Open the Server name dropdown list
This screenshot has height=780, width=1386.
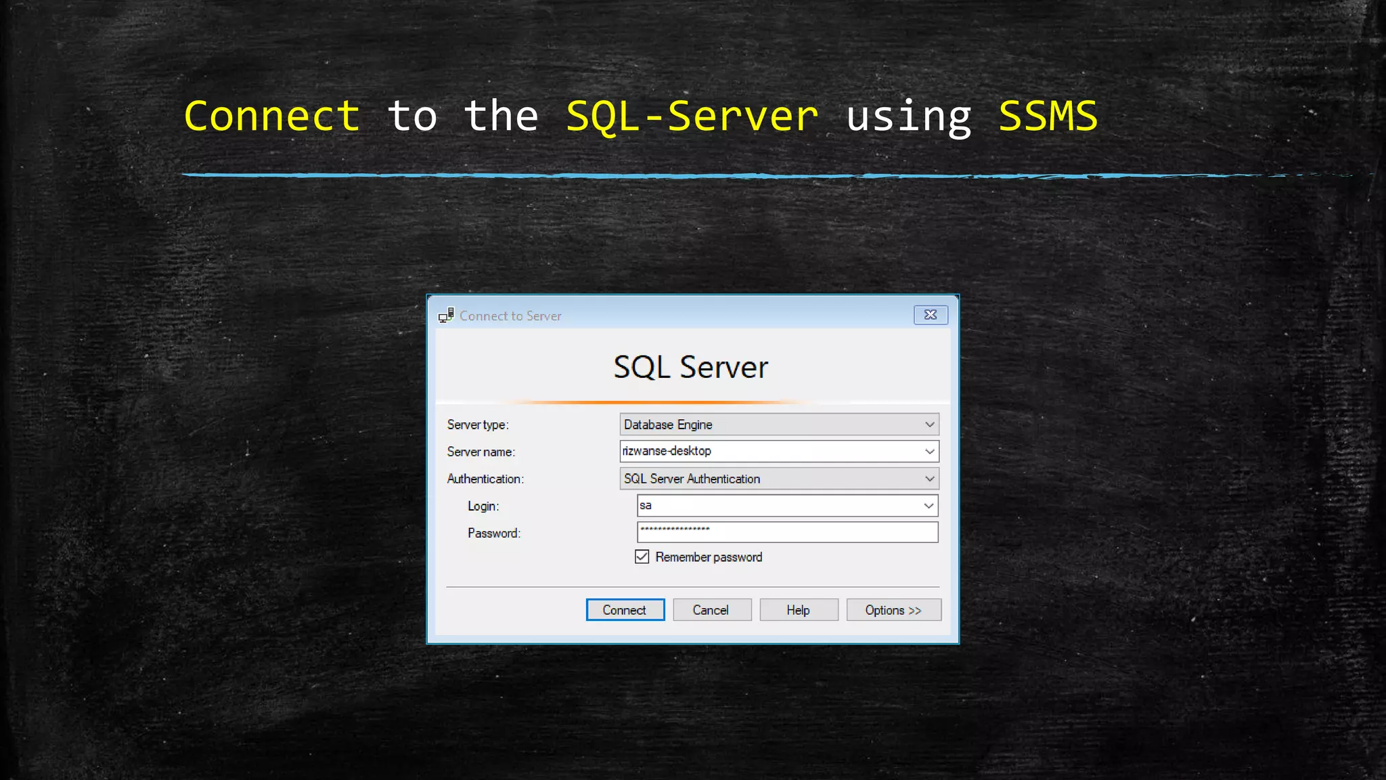pos(929,452)
